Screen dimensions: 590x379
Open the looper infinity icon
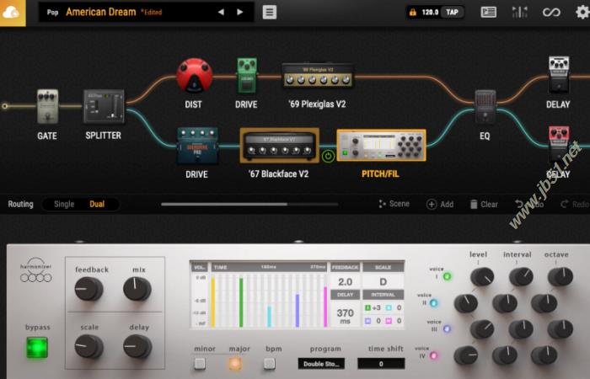point(551,13)
